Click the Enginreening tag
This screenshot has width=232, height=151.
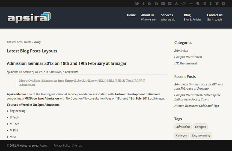pyautogui.click(x=201, y=135)
